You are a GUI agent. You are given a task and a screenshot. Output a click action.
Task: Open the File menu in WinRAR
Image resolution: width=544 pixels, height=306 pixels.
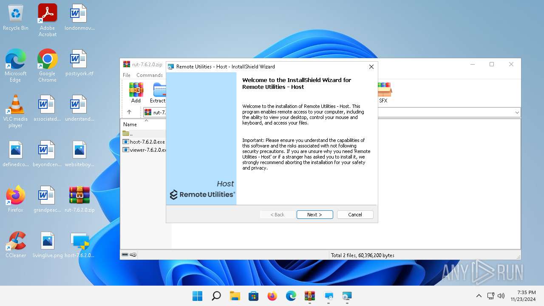[127, 75]
